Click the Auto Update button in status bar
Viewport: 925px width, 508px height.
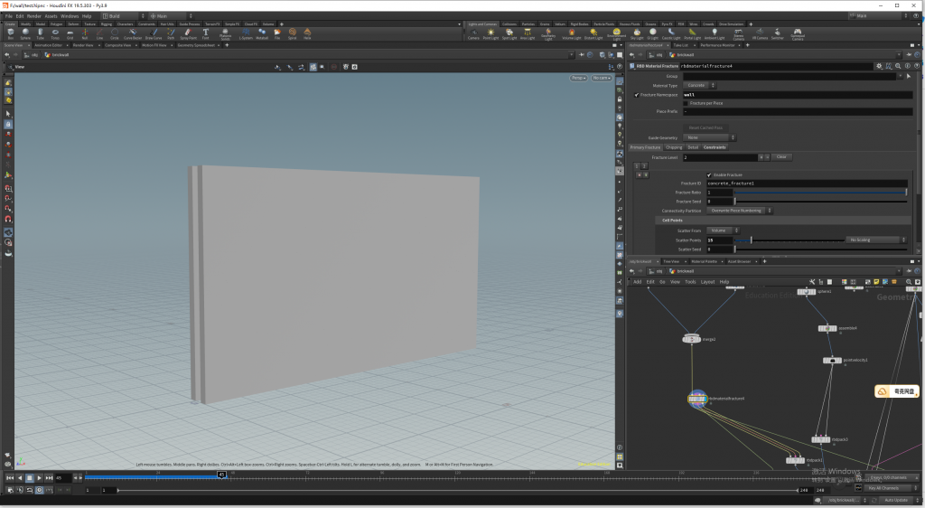(x=896, y=501)
